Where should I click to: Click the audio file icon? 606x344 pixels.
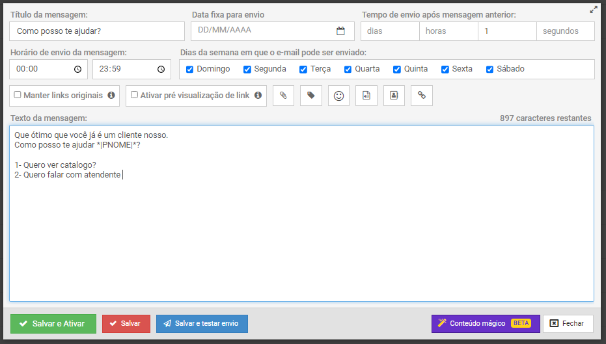coord(366,96)
